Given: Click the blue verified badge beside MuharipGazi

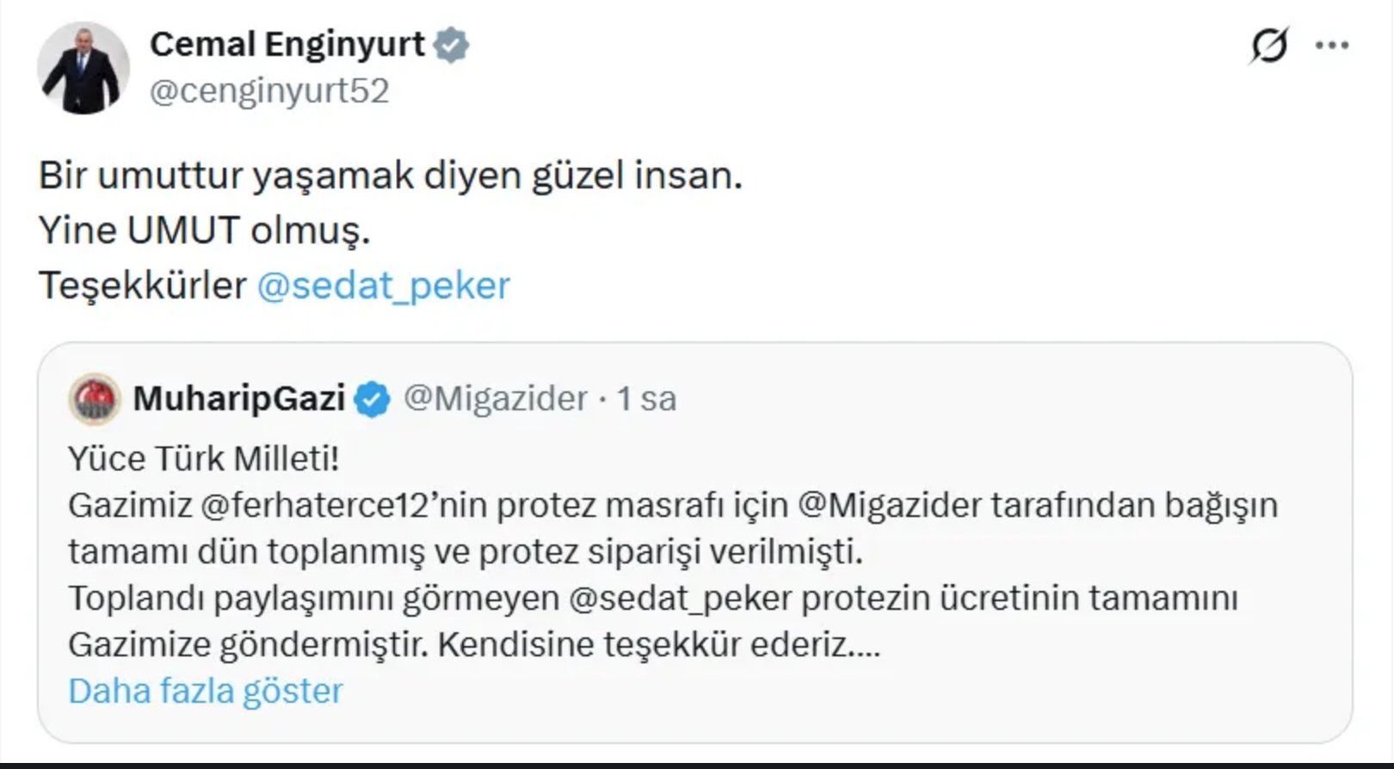Looking at the screenshot, I should [372, 399].
